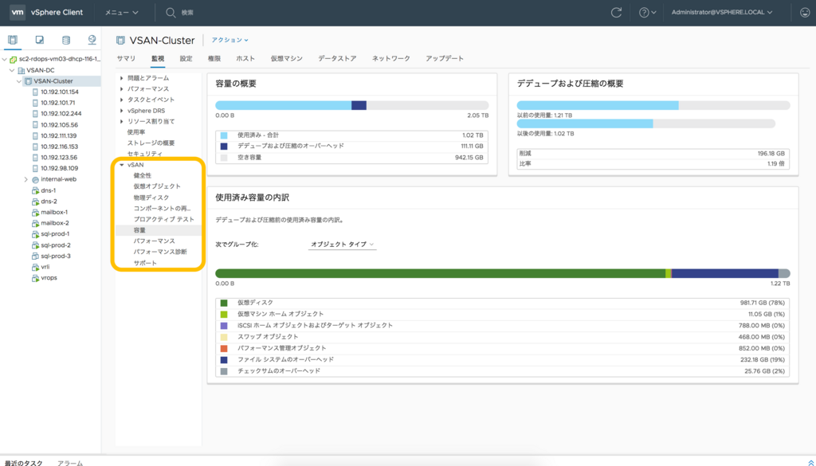Collapse the vSAN section
The height and width of the screenshot is (466, 816).
point(122,165)
